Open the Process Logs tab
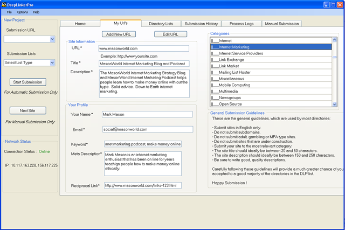 click(x=241, y=24)
